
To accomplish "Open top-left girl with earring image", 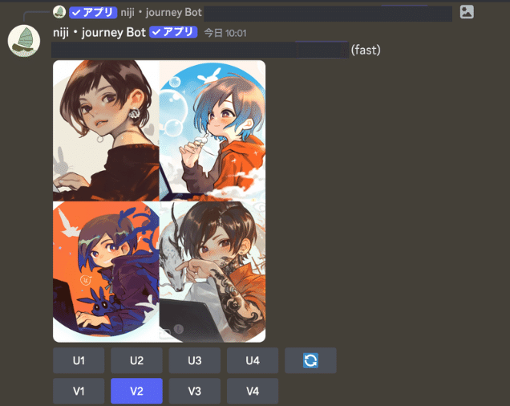I will (x=106, y=131).
